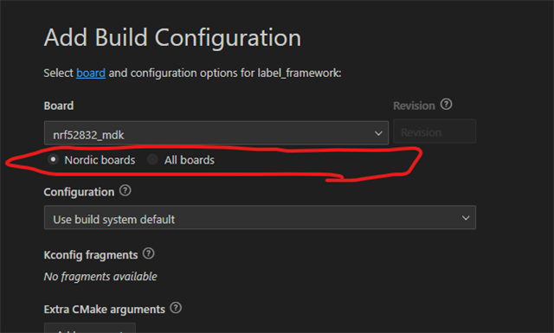Screen dimensions: 554x333
Task: Open Board dropdown showing nrf52832_mdk
Action: point(216,133)
